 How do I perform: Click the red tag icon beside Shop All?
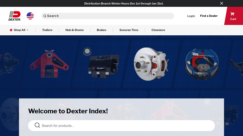pos(11,30)
